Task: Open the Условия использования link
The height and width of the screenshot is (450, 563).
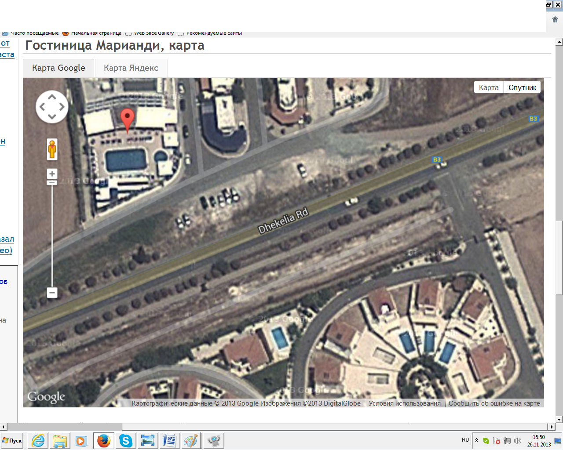Action: pyautogui.click(x=404, y=403)
